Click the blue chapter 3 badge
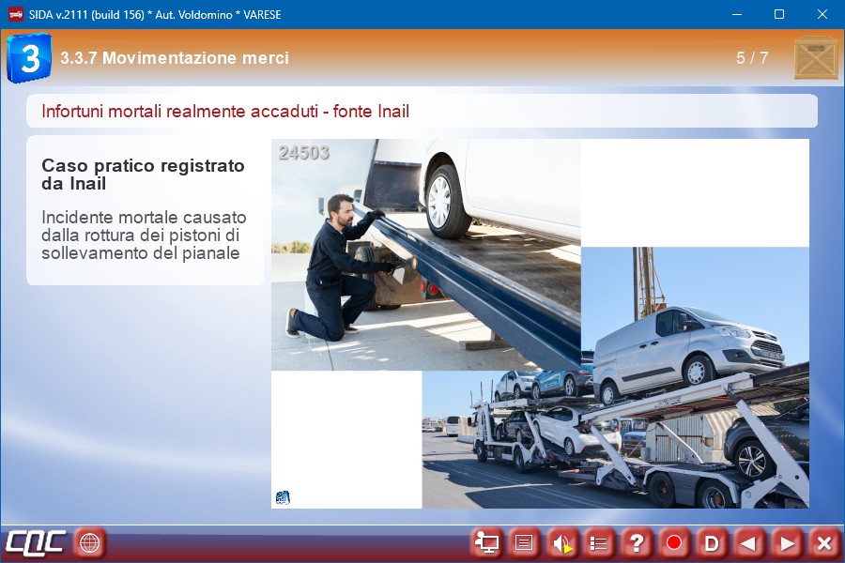The image size is (845, 563). (28, 58)
